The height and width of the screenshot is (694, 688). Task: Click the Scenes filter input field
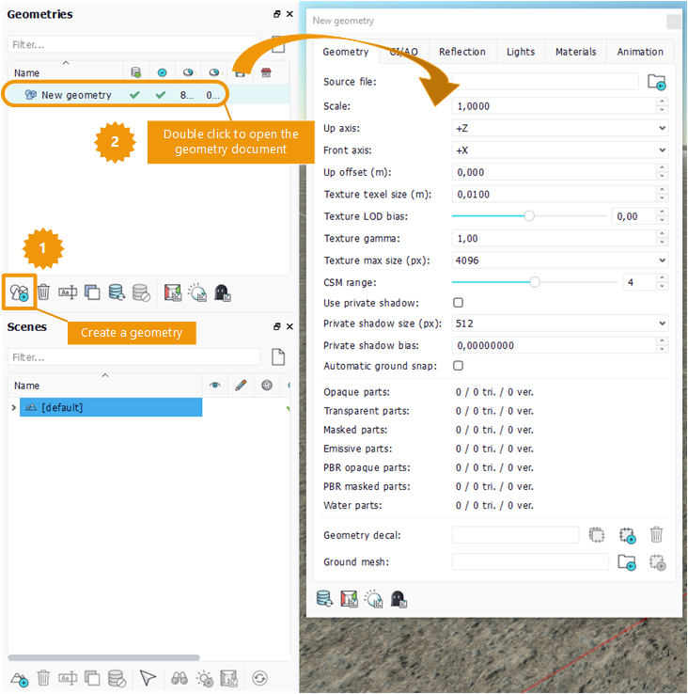[x=133, y=357]
